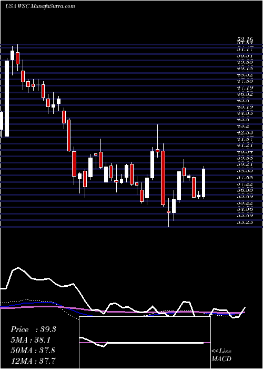Click the 41.21 price axis label
Screen dimensions: 263x369
(x=245, y=145)
